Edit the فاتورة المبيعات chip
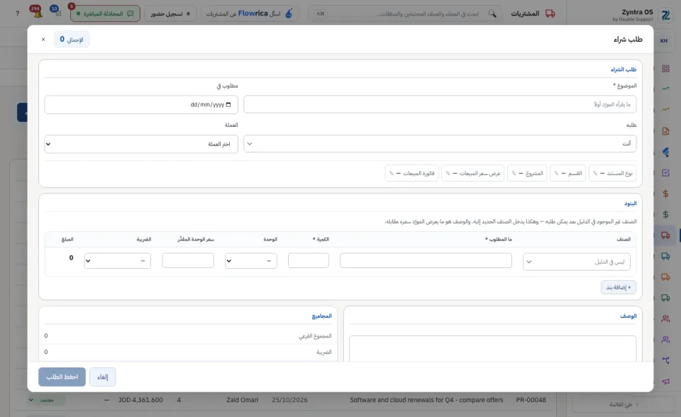Image resolution: width=681 pixels, height=417 pixels. point(411,173)
